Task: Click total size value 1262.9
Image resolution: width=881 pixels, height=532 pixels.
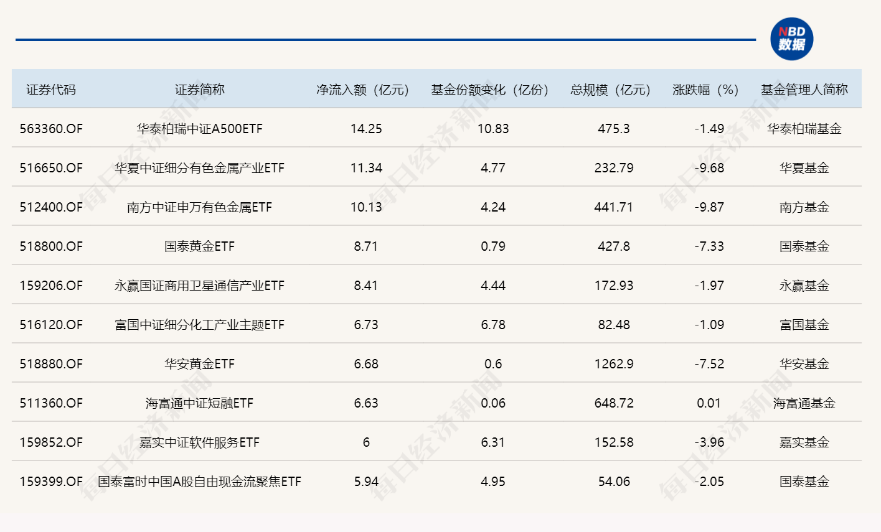Action: [x=614, y=364]
